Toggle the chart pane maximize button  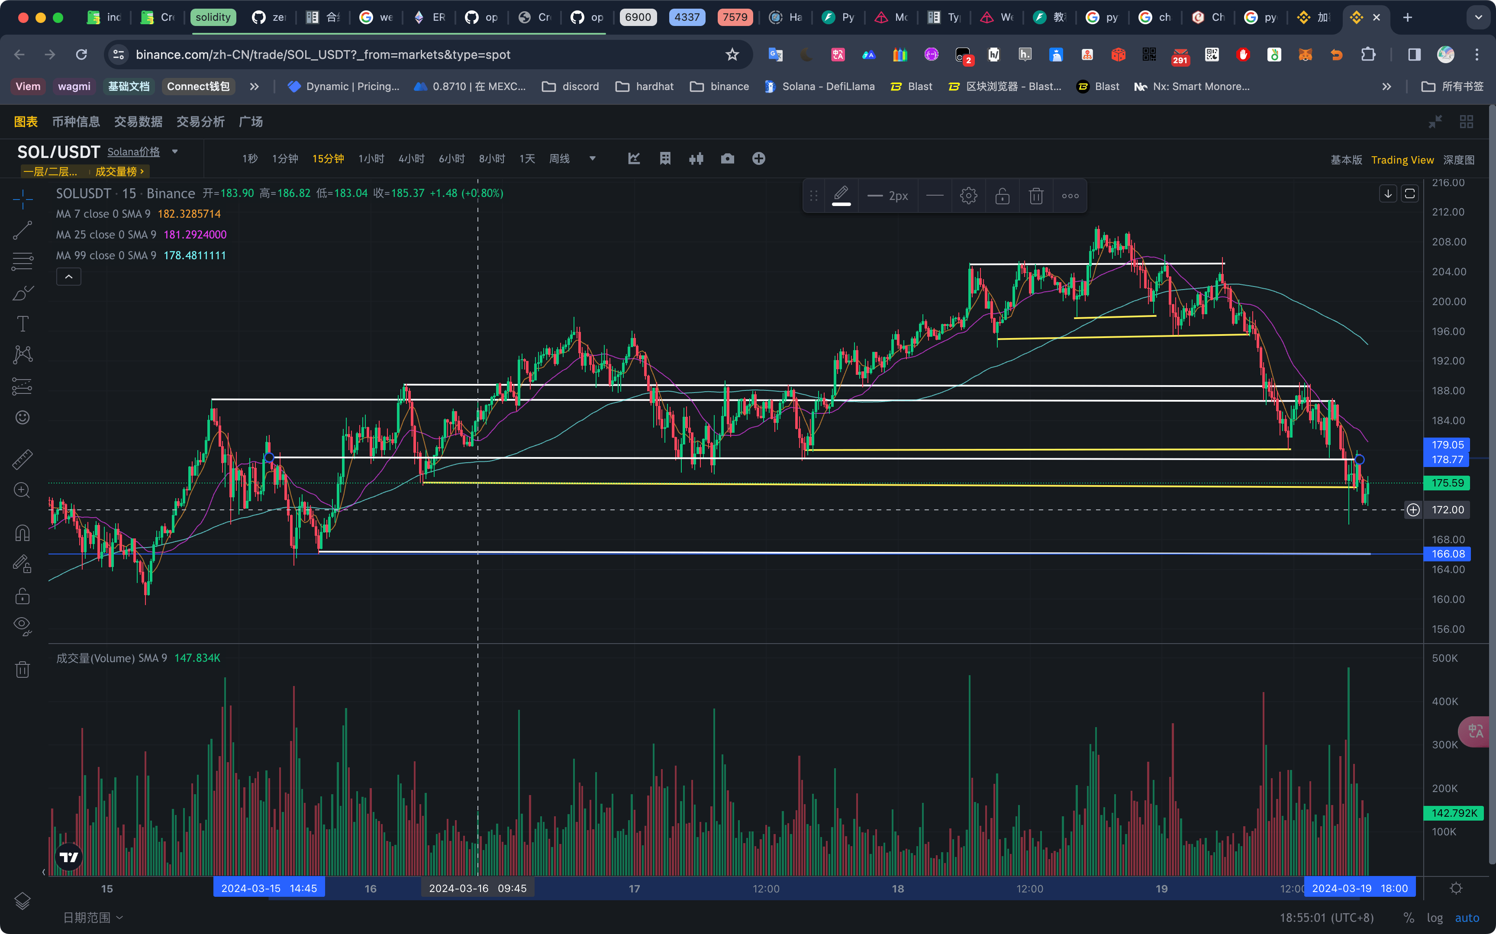[x=1409, y=194]
